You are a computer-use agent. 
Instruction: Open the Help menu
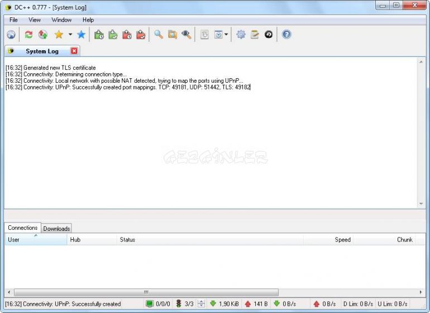click(x=88, y=20)
